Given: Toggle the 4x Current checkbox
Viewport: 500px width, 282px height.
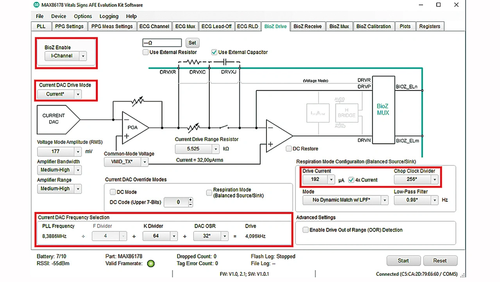Looking at the screenshot, I should pos(351,180).
